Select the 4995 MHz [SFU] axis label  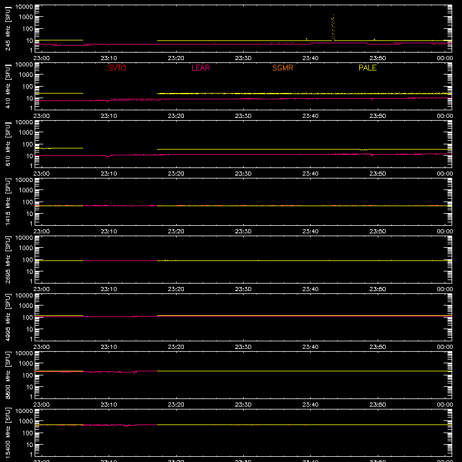(x=8, y=317)
